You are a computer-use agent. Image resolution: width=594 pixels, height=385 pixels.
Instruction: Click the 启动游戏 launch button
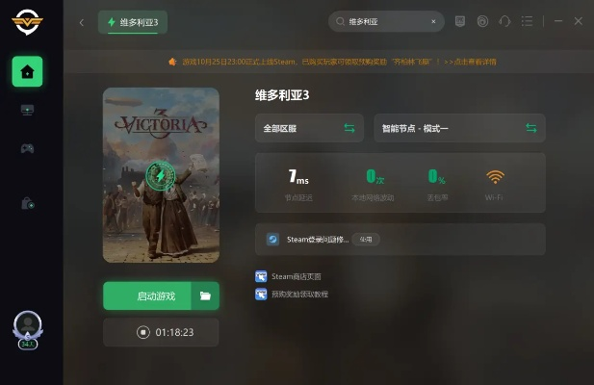click(147, 295)
